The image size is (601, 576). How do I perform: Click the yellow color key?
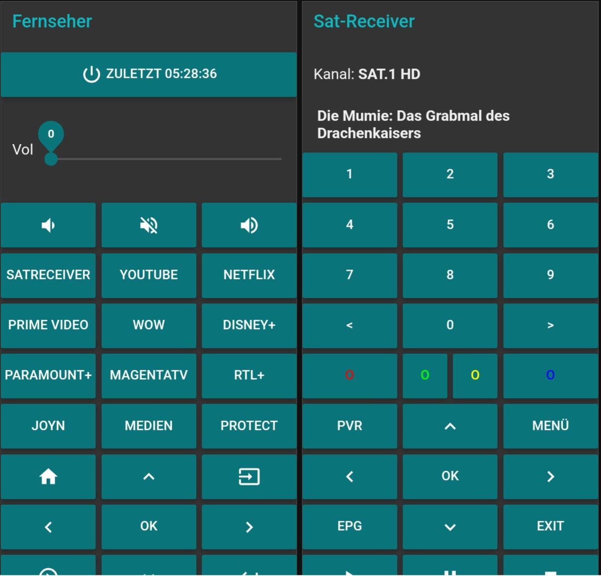(x=475, y=375)
